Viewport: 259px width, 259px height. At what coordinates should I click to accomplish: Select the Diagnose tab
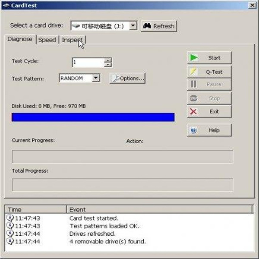click(x=20, y=39)
